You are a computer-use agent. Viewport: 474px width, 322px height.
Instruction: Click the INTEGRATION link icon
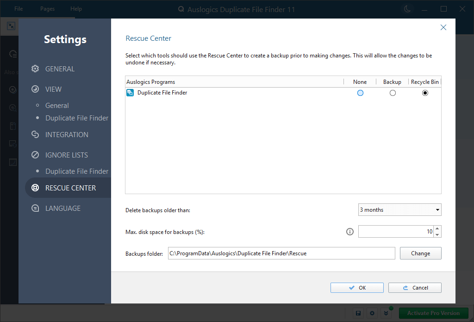pyautogui.click(x=35, y=134)
